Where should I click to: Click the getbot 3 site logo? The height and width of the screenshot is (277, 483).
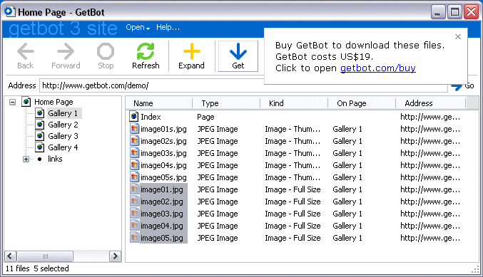coord(63,28)
